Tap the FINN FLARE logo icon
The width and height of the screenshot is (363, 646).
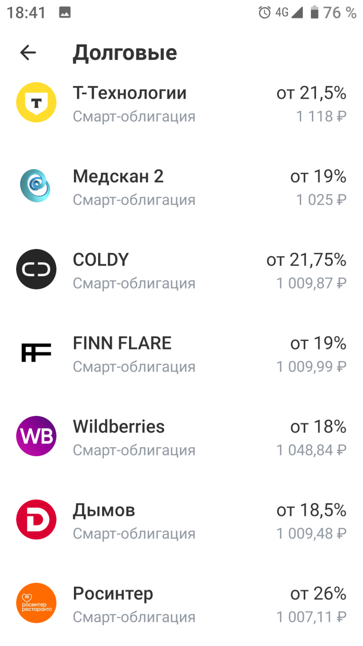(36, 353)
